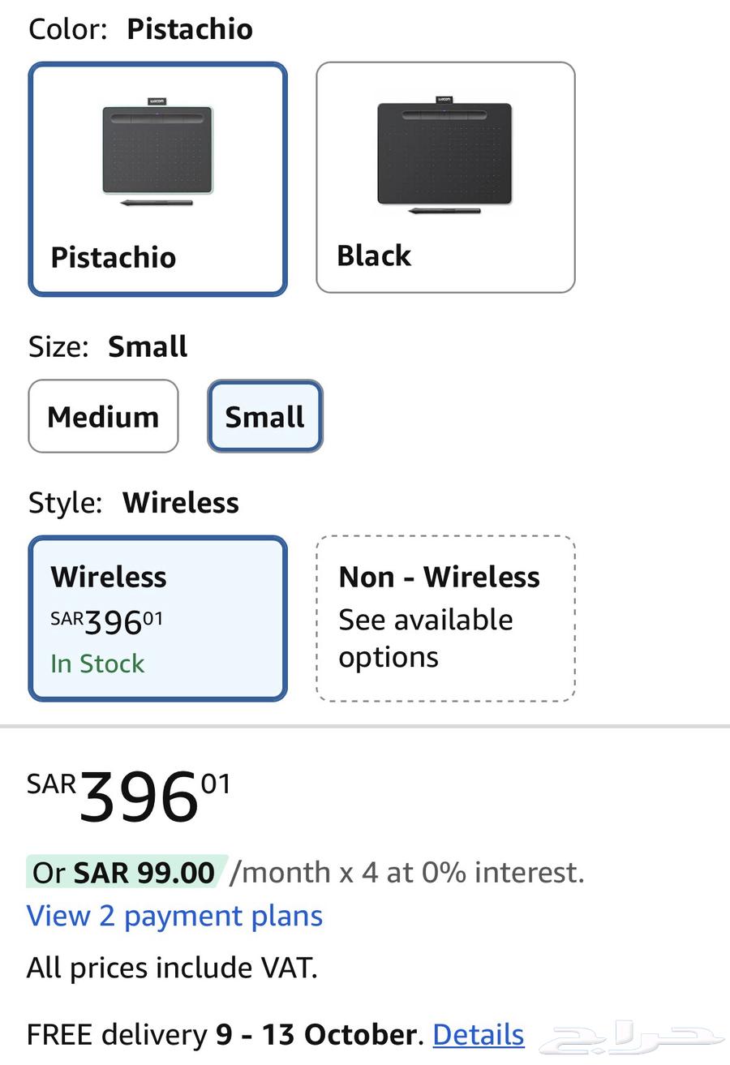The image size is (730, 1065).
Task: Click the green In Stock text
Action: pyautogui.click(x=97, y=663)
